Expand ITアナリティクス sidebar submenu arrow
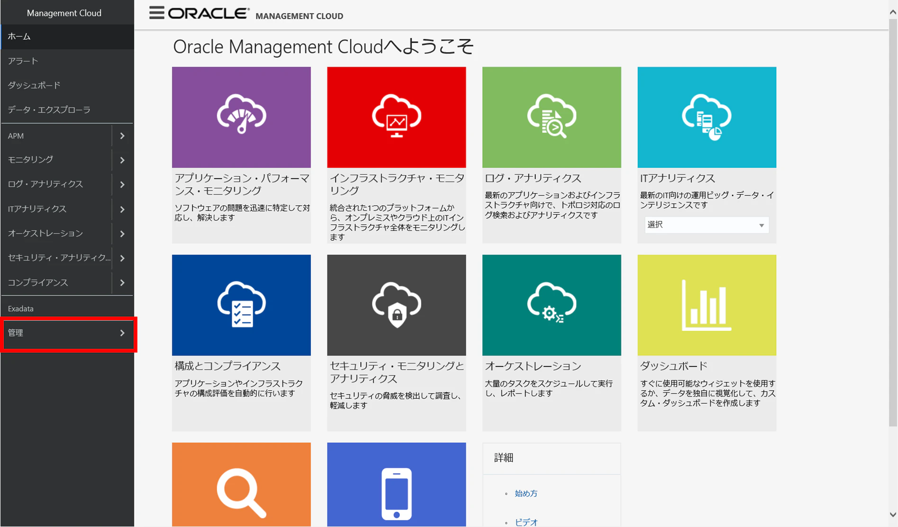This screenshot has width=898, height=527. [x=122, y=209]
